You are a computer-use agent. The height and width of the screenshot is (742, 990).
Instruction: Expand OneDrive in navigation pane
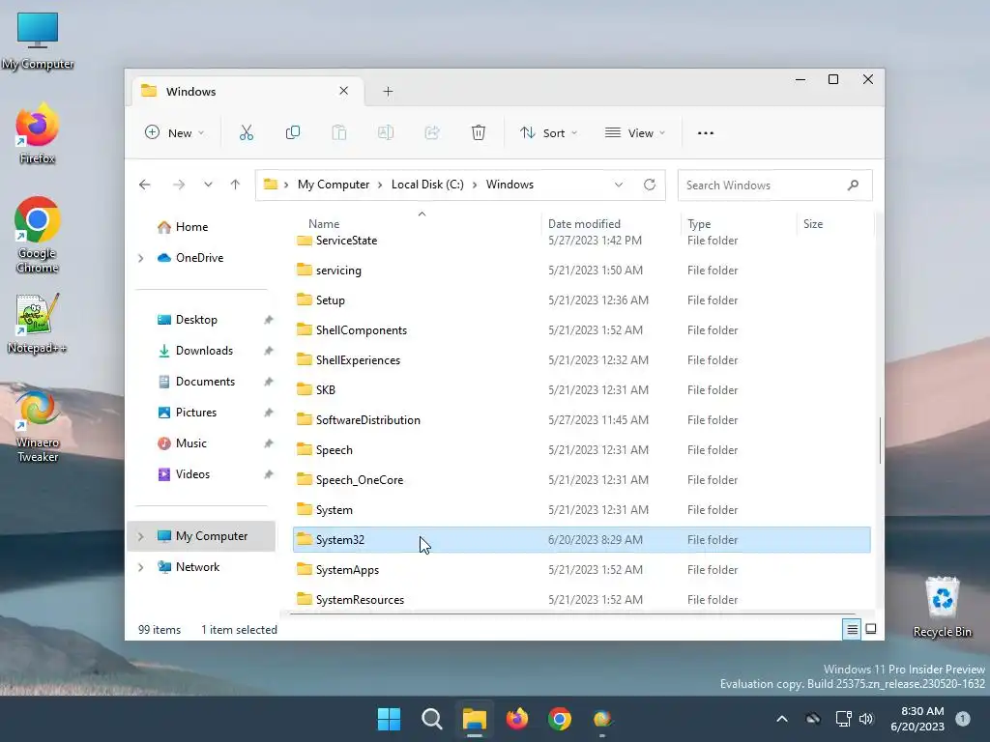pyautogui.click(x=141, y=258)
